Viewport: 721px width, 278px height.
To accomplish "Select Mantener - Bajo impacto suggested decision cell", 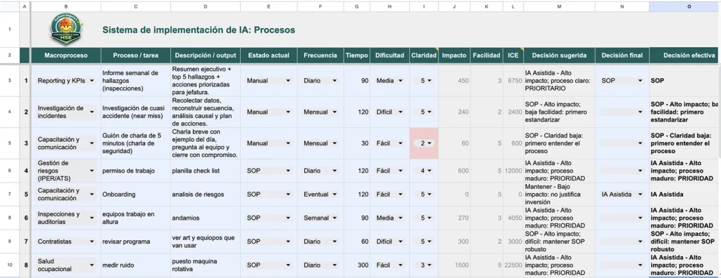I will (x=559, y=194).
